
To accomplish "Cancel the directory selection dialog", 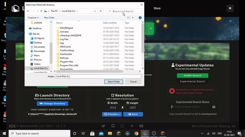I will (x=133, y=82).
